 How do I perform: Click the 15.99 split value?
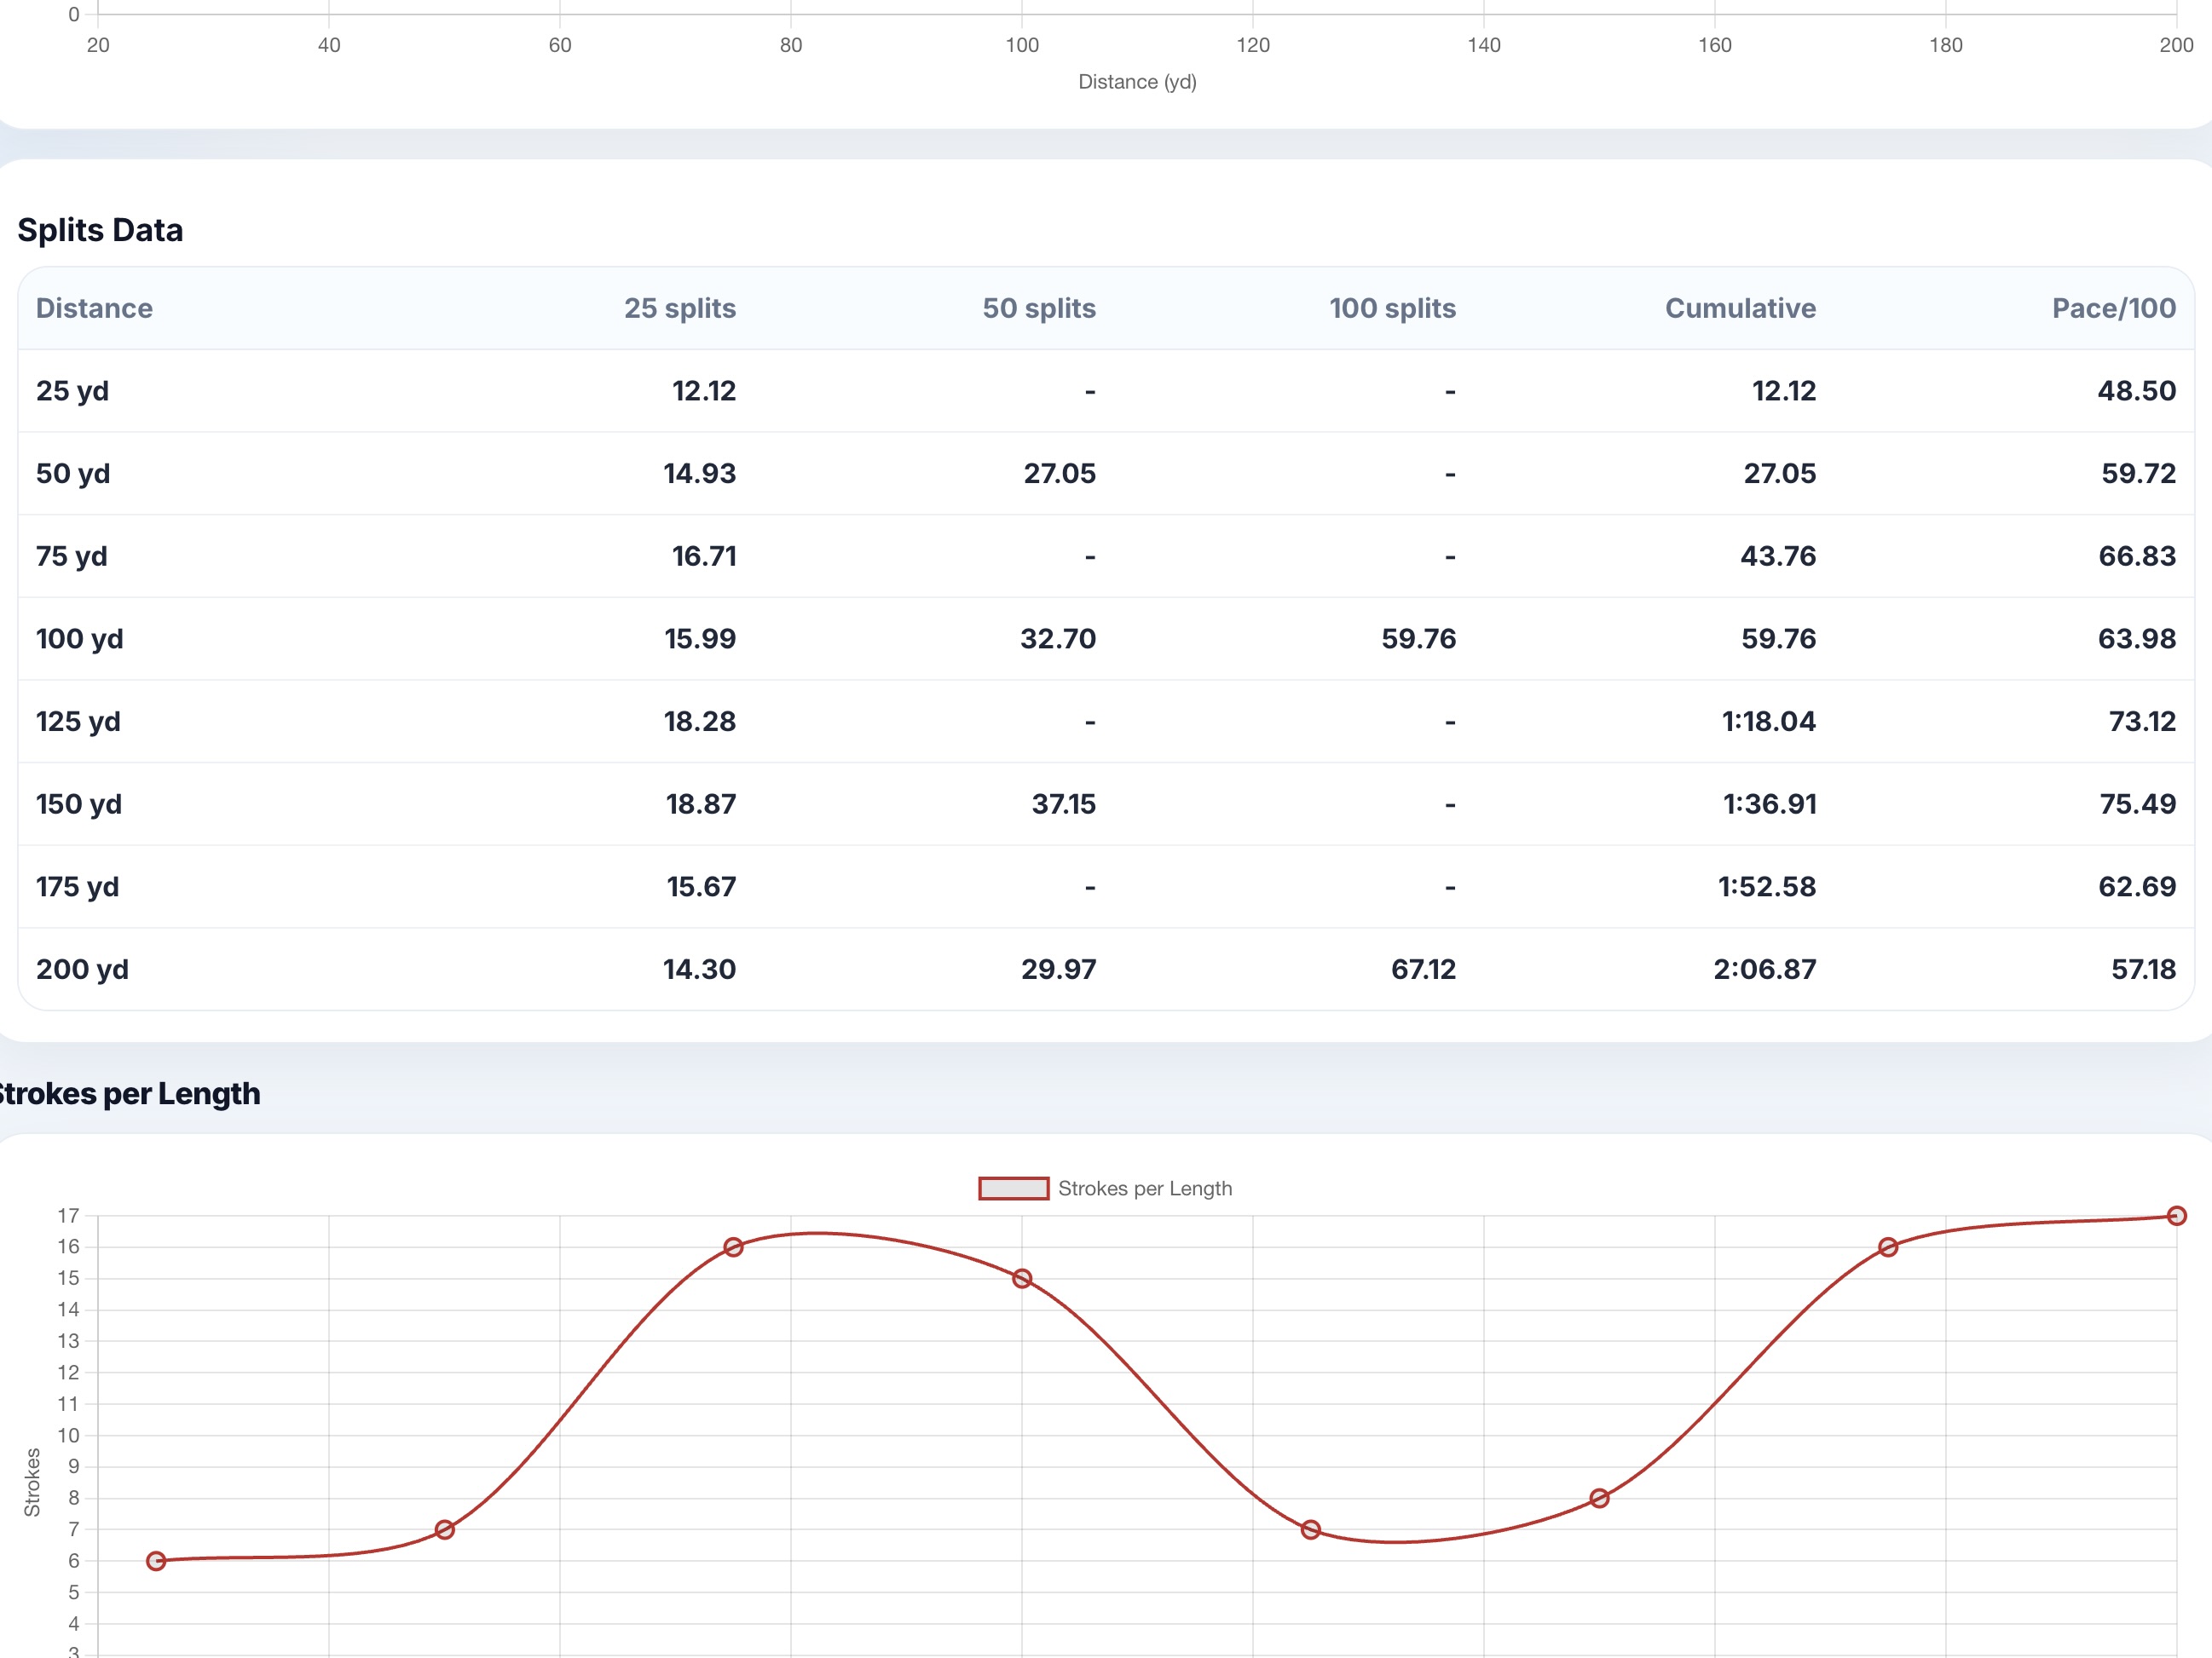click(700, 639)
